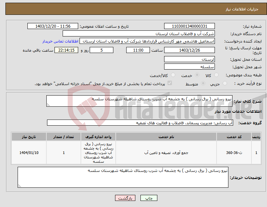Screen dimensions: 267x207
Task: Click the چاپ (print) button
Action: [149, 198]
